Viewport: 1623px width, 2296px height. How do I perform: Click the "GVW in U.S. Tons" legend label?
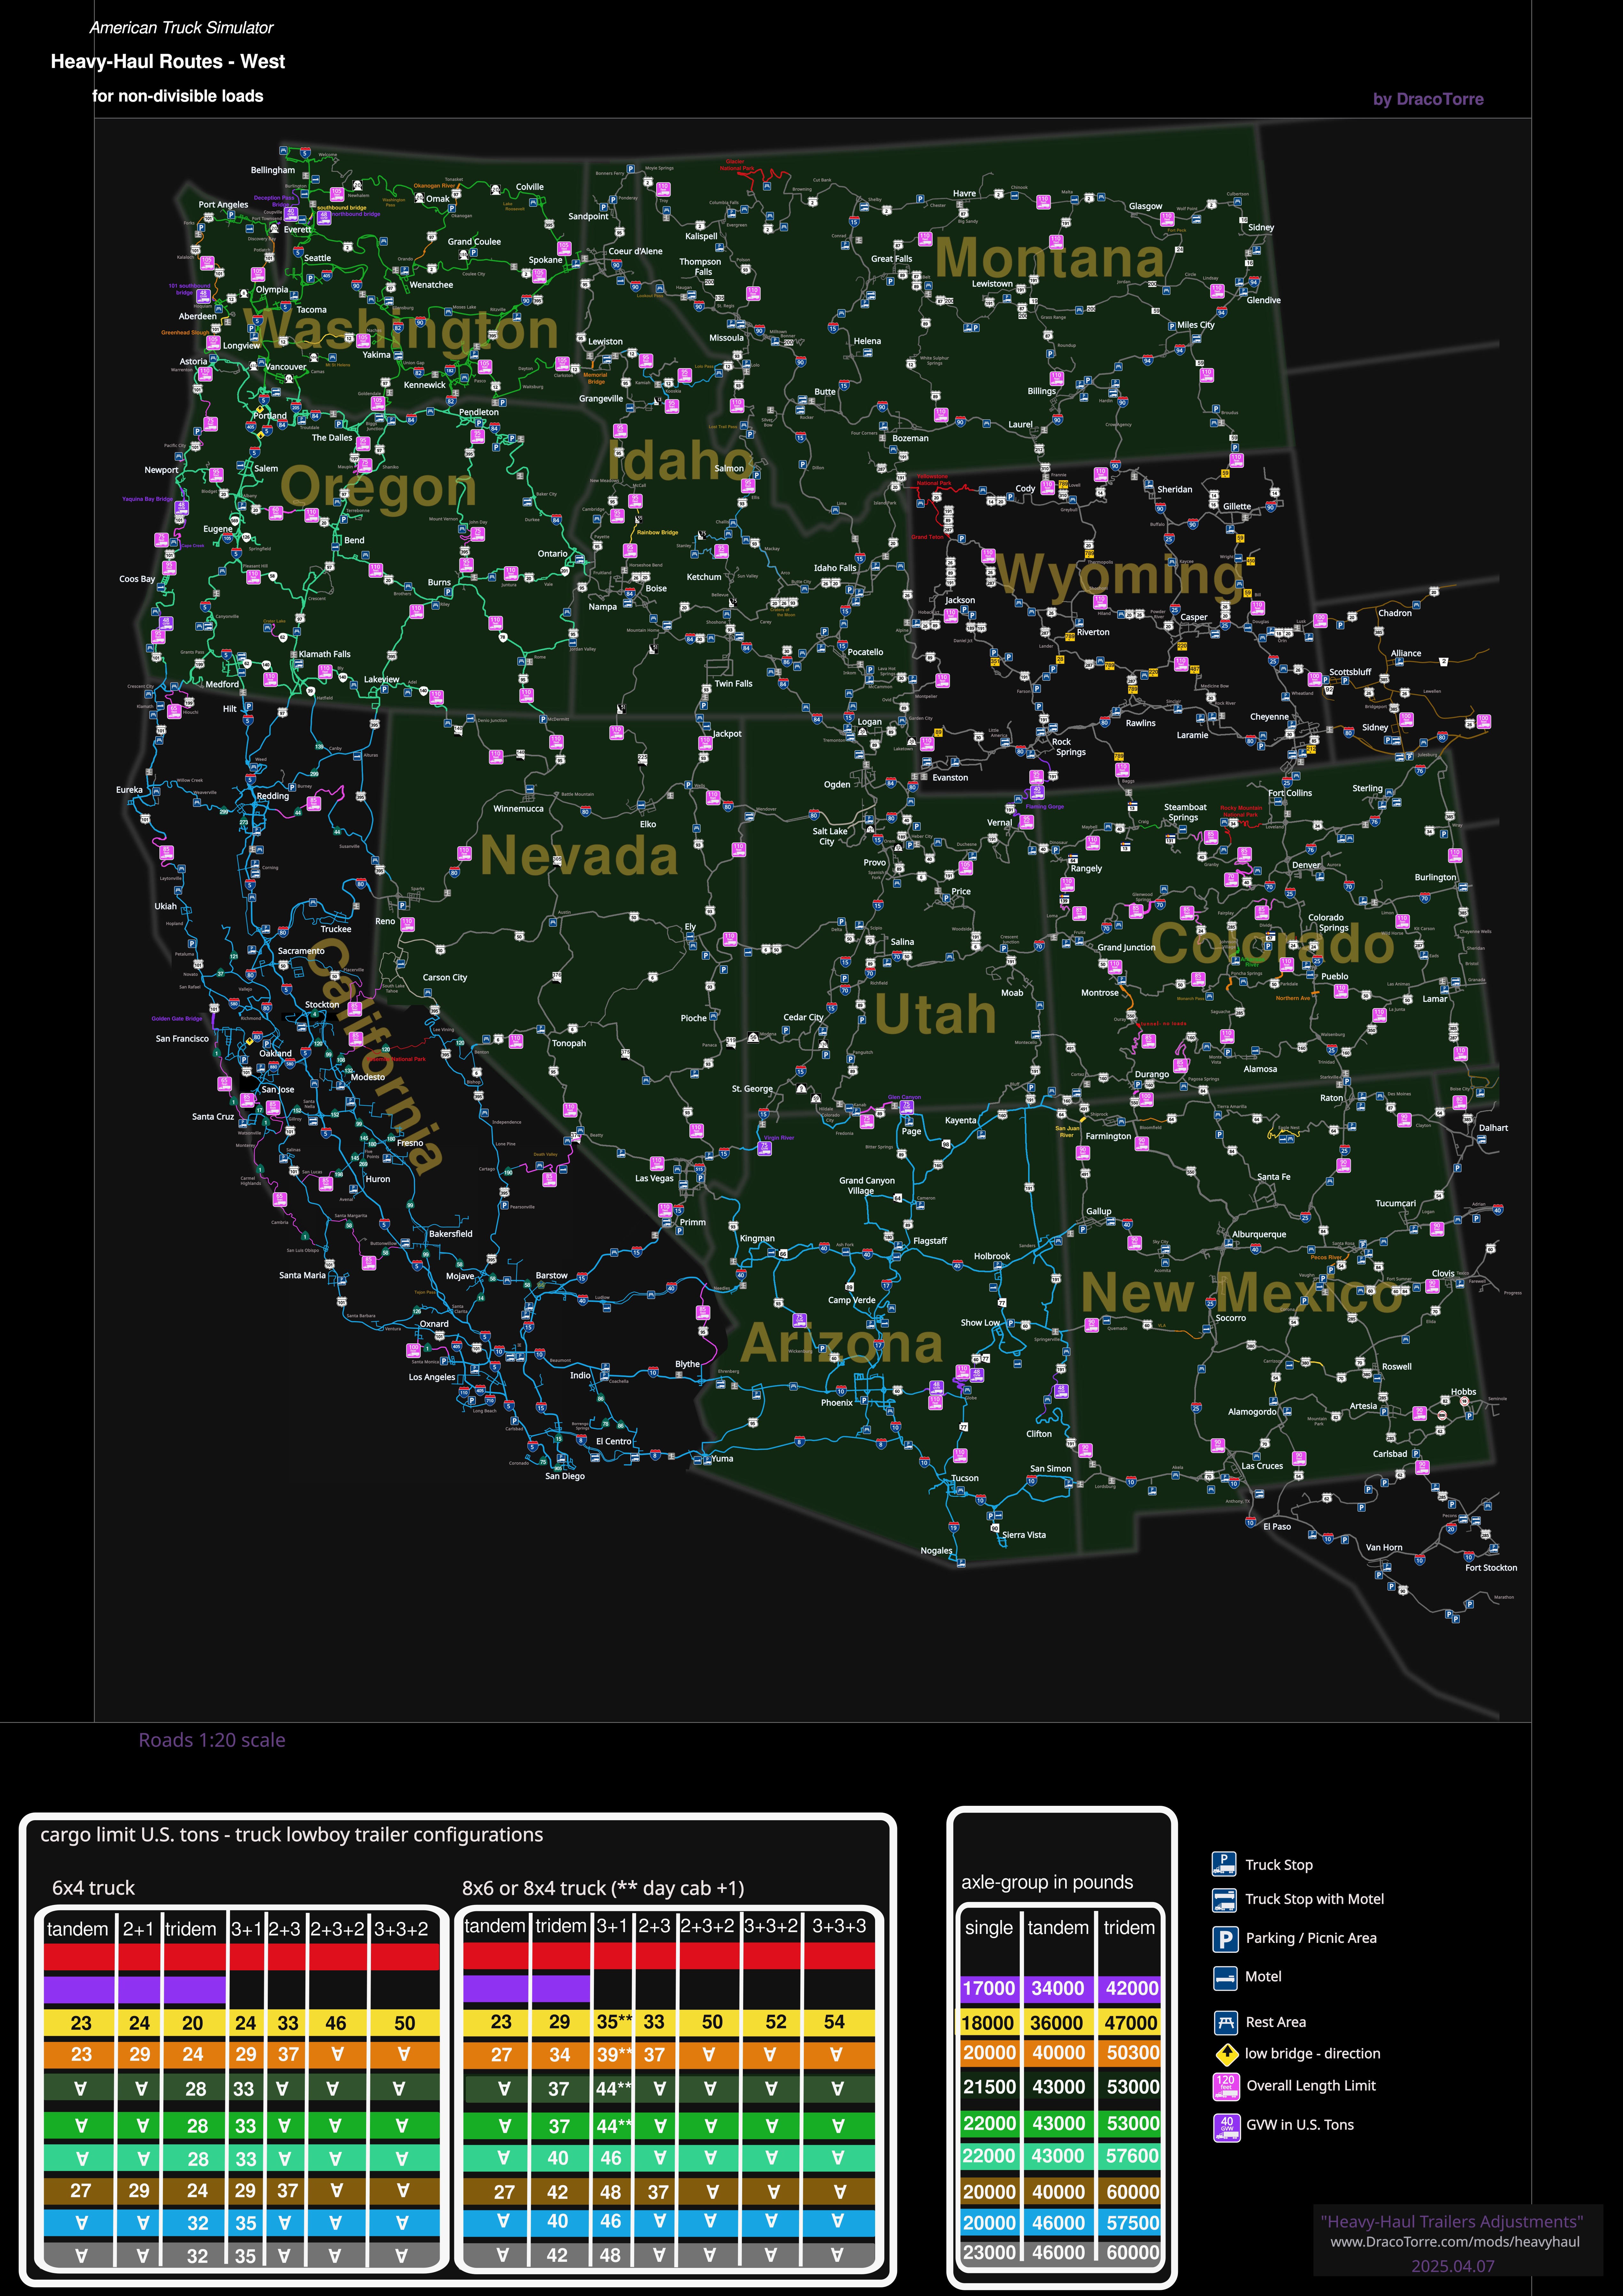tap(1300, 2125)
